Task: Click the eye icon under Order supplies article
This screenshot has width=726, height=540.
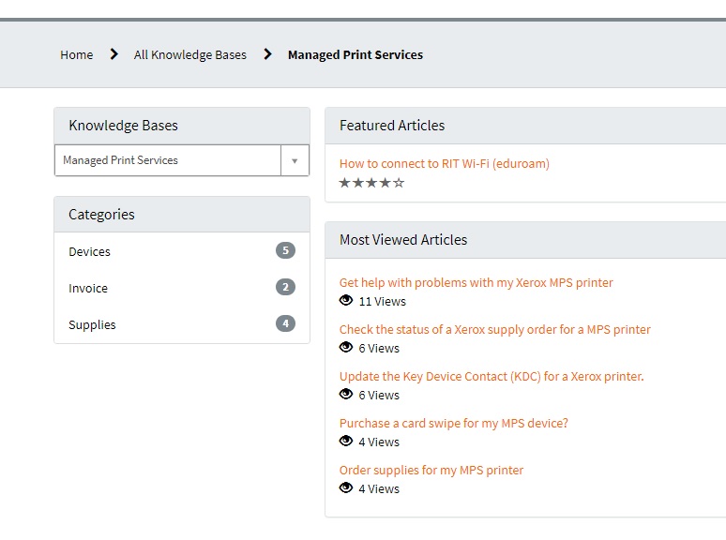Action: click(346, 488)
